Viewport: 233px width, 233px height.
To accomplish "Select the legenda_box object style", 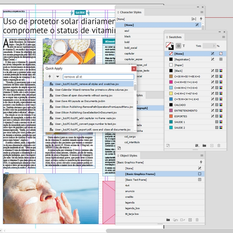I will (x=160, y=208).
